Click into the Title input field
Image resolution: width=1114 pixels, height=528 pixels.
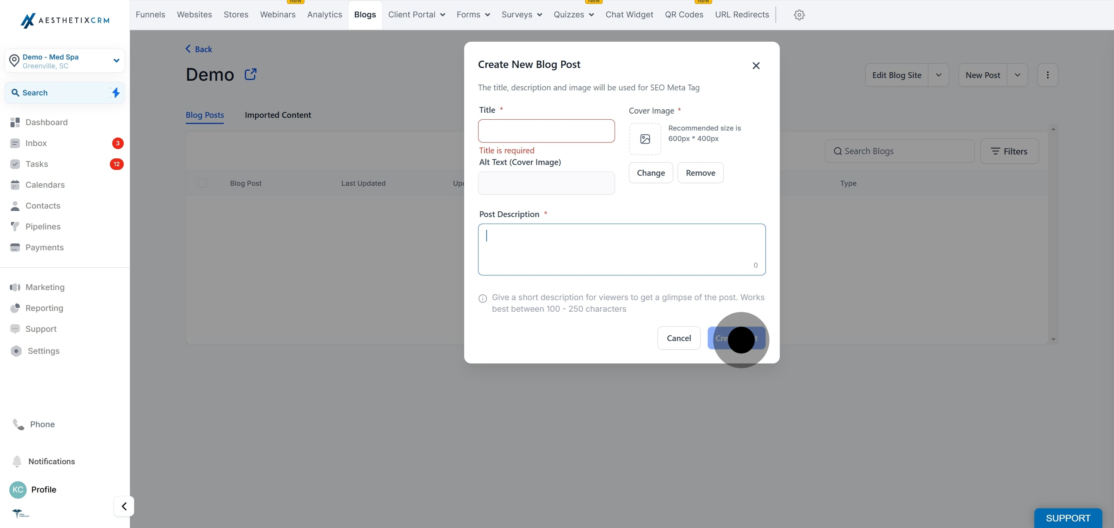(x=546, y=131)
